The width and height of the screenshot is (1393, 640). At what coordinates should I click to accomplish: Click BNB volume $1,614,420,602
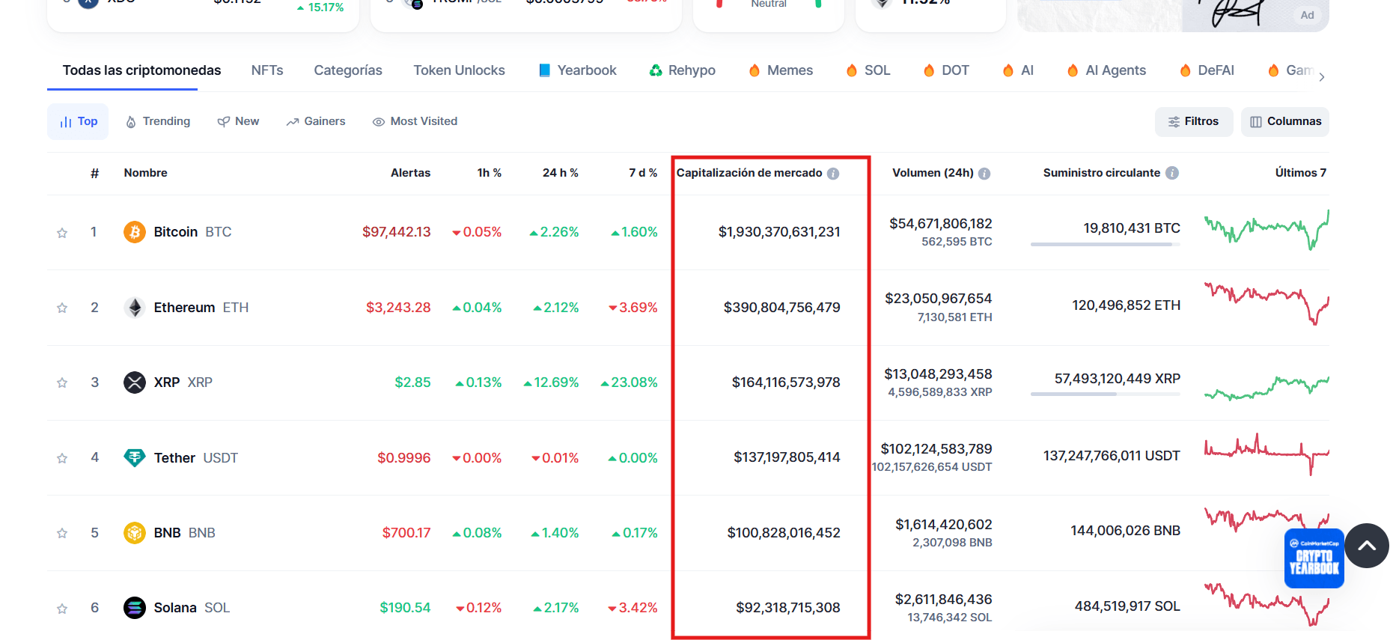pyautogui.click(x=944, y=525)
